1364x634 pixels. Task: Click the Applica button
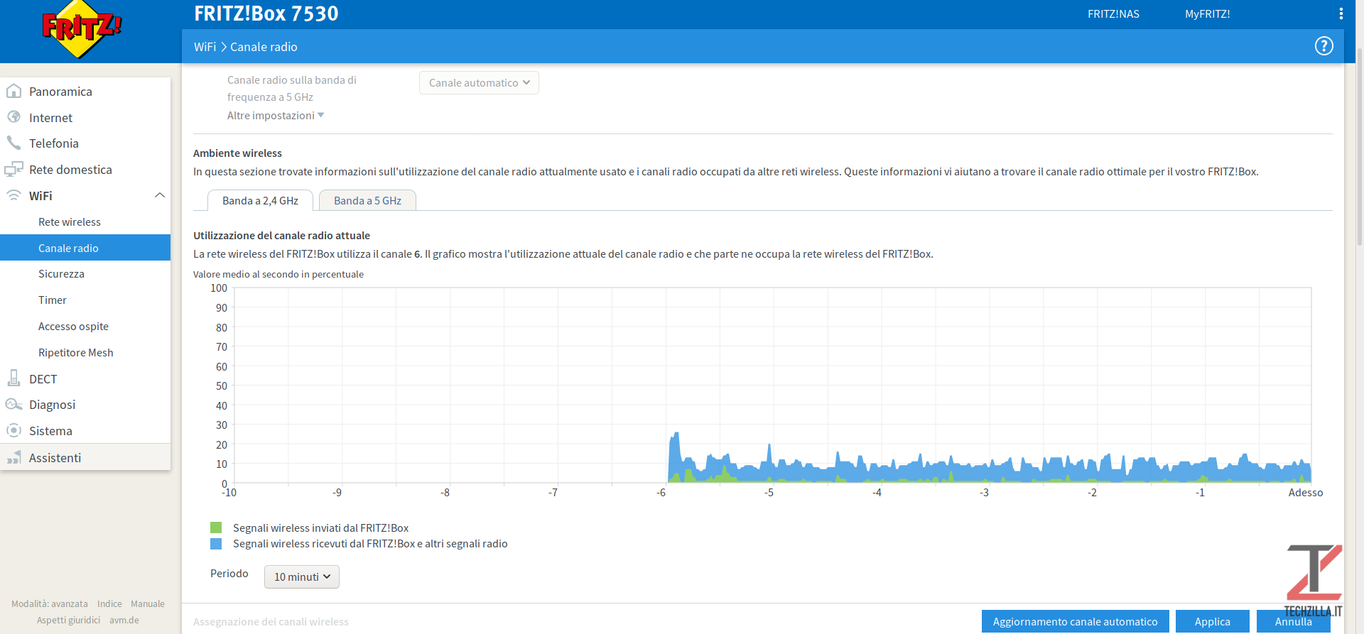(1212, 621)
